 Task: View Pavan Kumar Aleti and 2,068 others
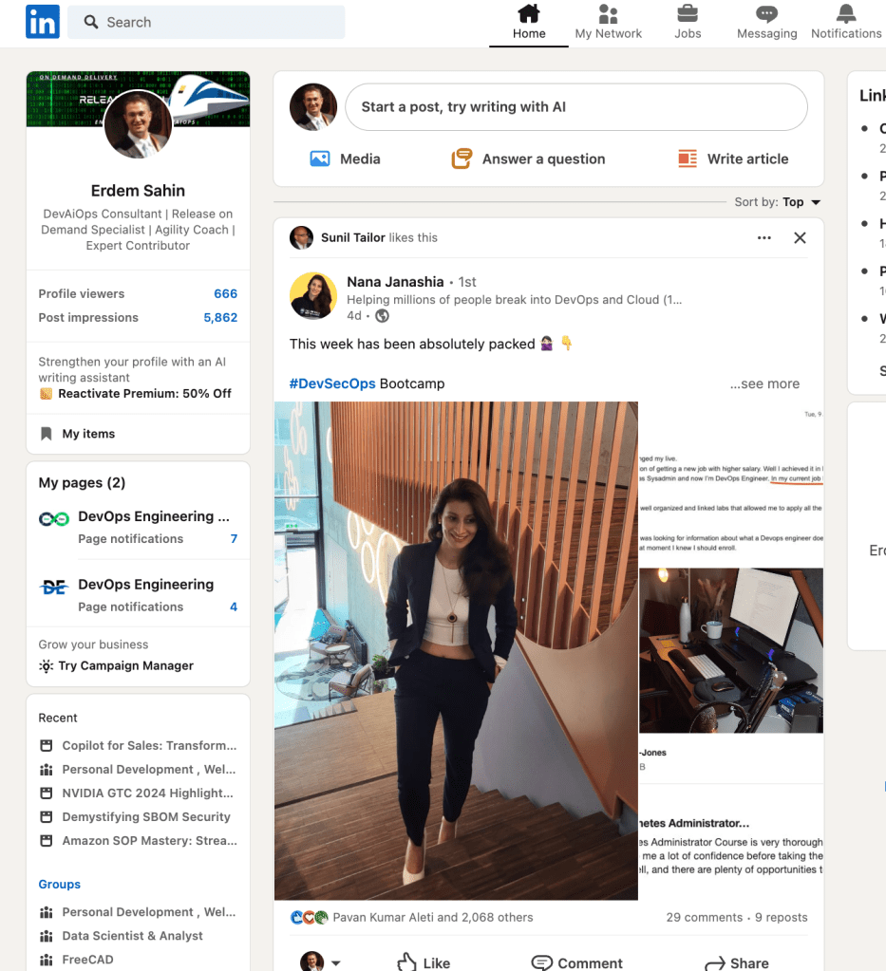[x=432, y=918]
